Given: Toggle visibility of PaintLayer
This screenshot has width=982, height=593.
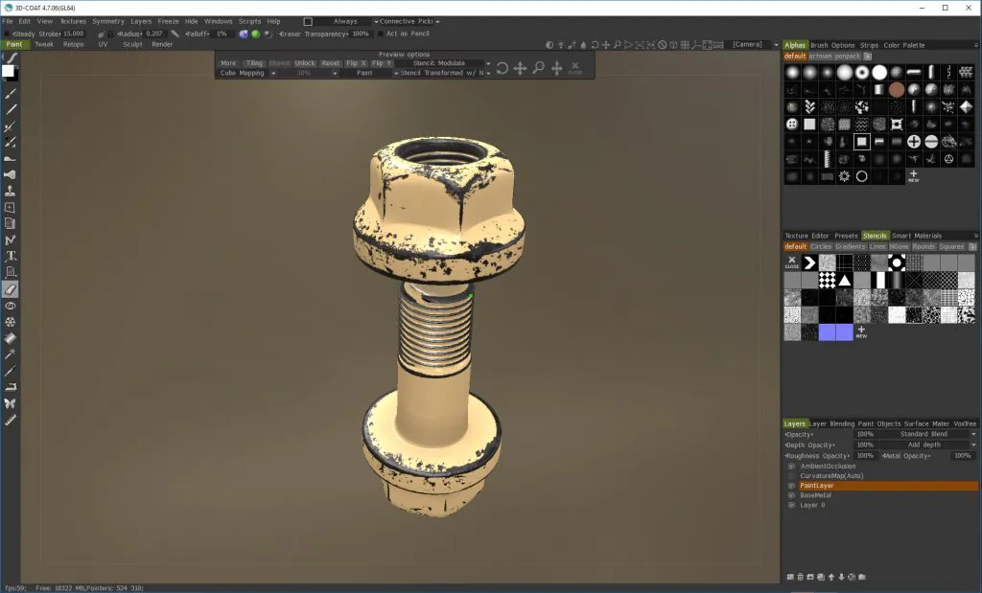Looking at the screenshot, I should pos(791,486).
